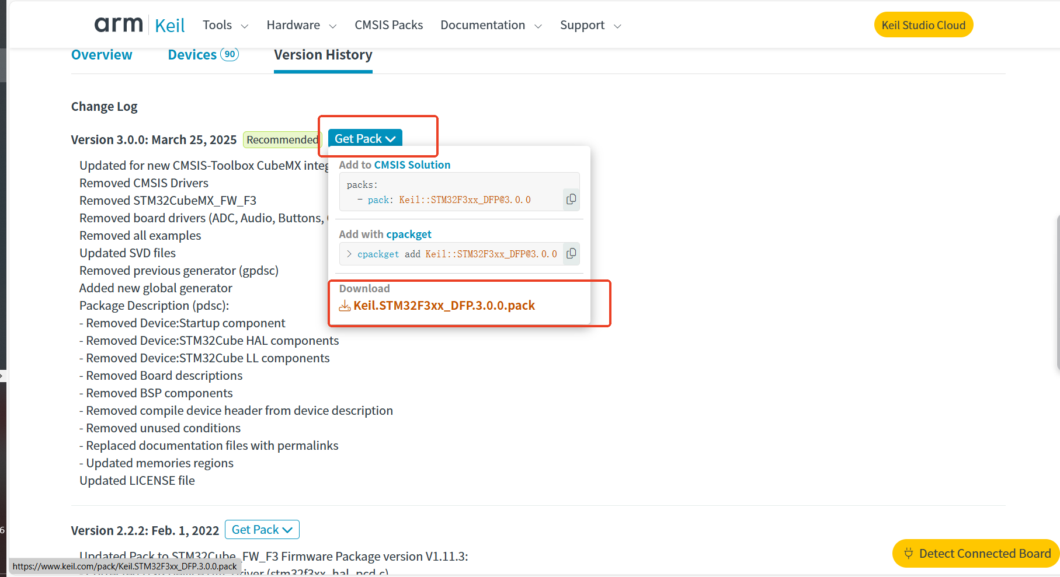Viewport: 1060px width, 577px height.
Task: Open the Tools dropdown menu
Action: (225, 25)
